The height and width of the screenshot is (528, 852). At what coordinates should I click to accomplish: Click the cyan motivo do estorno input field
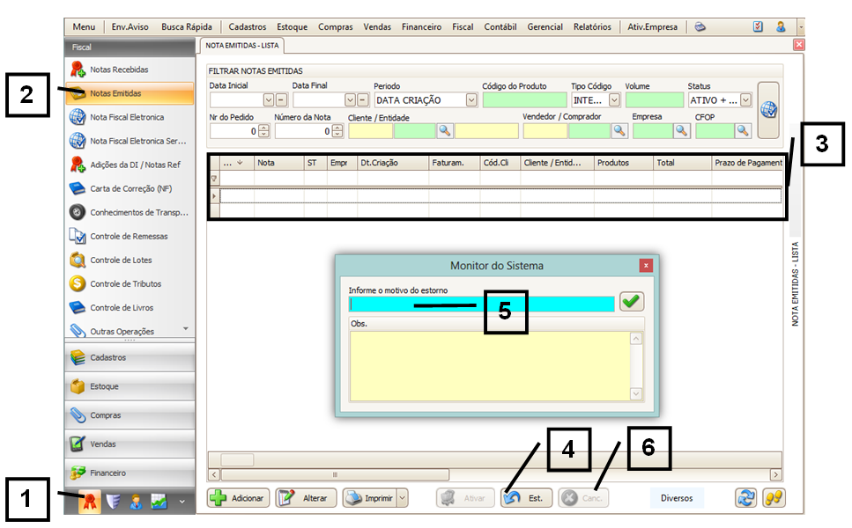pyautogui.click(x=481, y=304)
